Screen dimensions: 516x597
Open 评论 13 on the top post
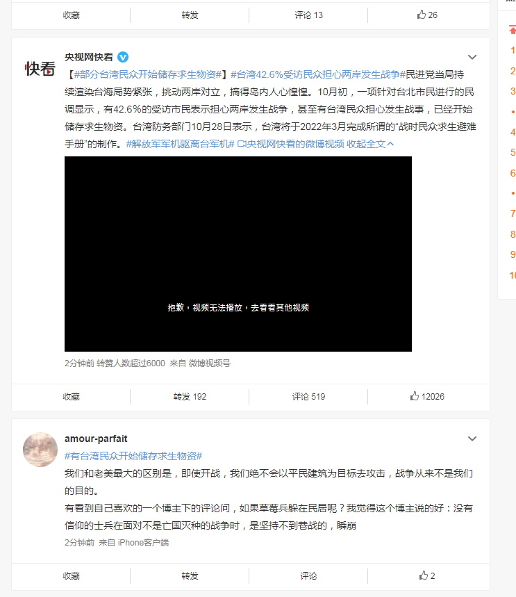308,15
